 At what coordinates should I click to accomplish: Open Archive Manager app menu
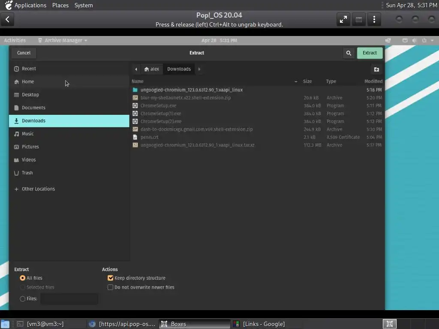coord(63,40)
